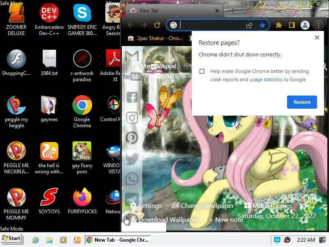Click Download Wallpaper

tap(165, 219)
